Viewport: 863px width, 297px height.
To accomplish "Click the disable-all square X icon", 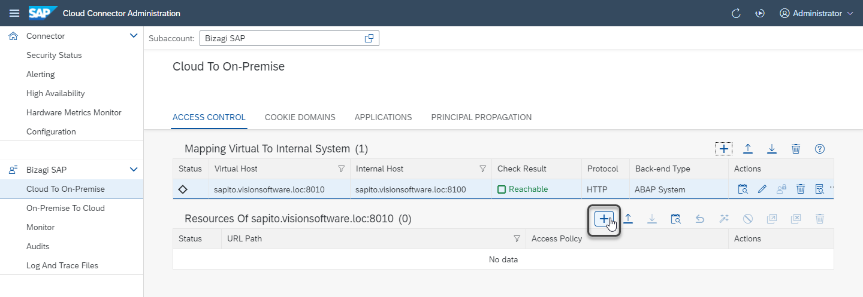I will tap(796, 219).
